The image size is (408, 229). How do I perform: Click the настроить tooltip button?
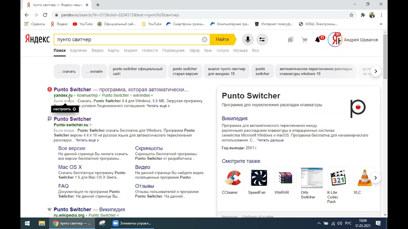(x=65, y=109)
